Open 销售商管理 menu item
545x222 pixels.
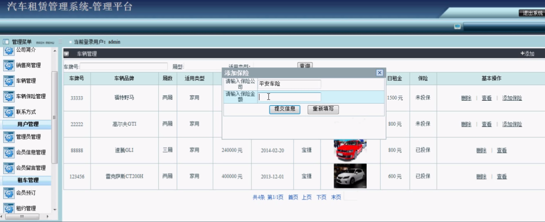pos(28,65)
